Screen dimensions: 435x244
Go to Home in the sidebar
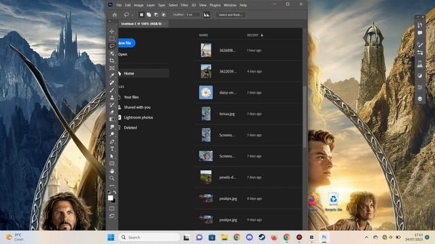143,73
